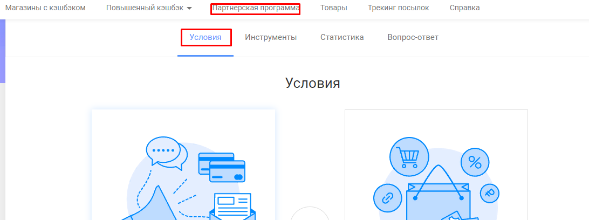Select the Условия tab
This screenshot has width=589, height=220.
click(x=206, y=37)
